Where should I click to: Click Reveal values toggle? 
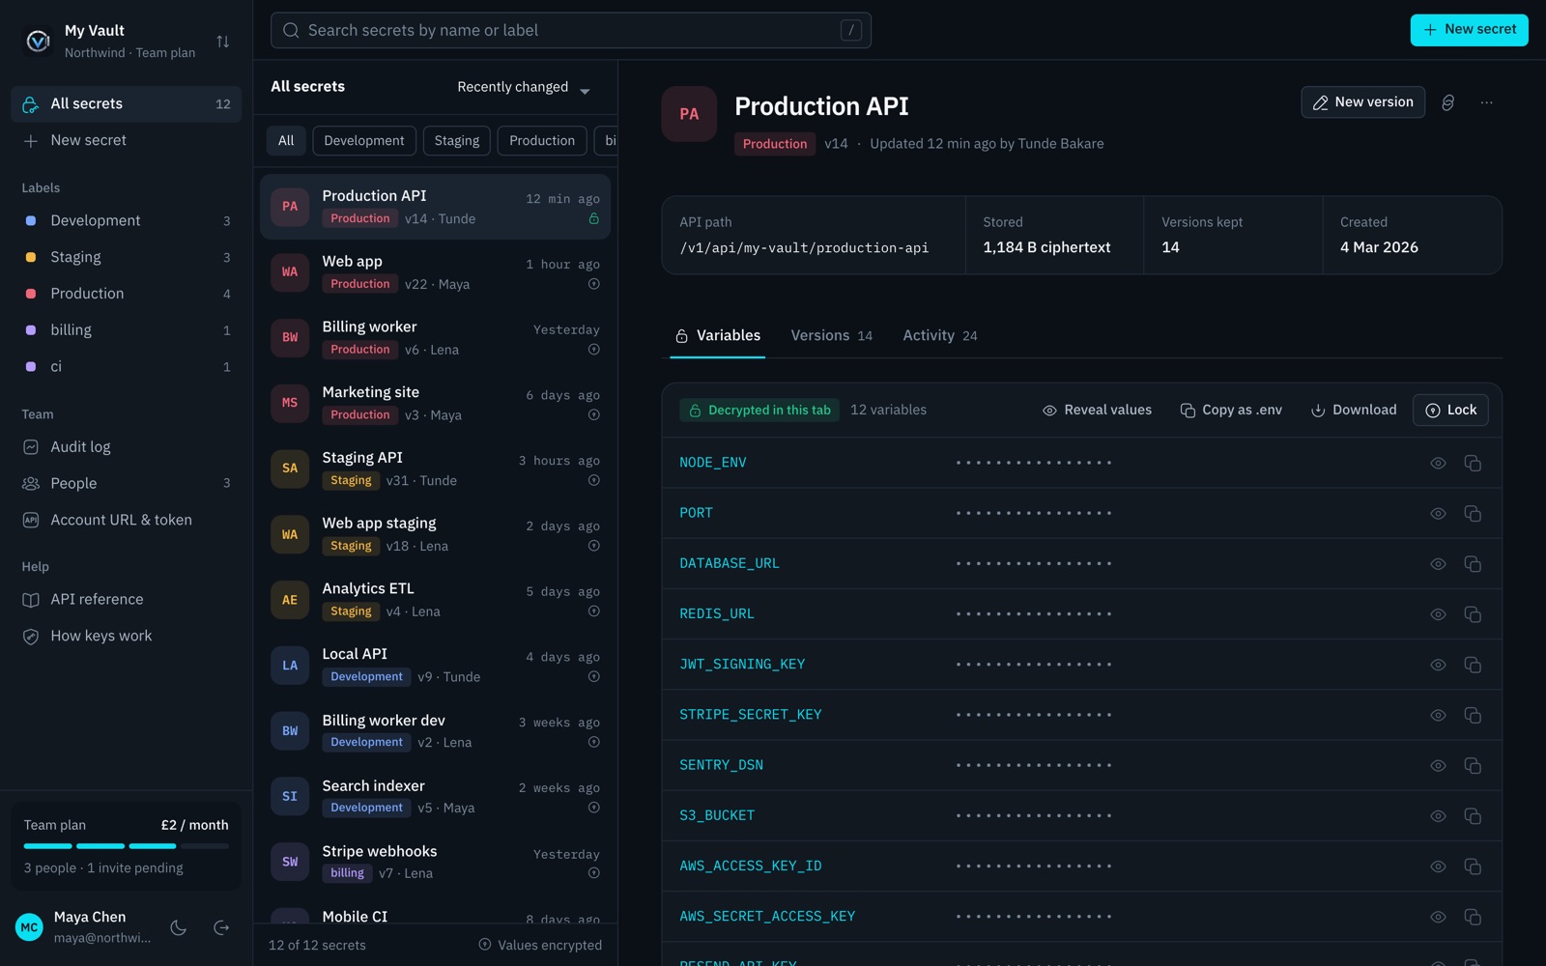(1097, 410)
